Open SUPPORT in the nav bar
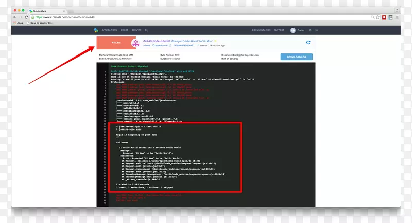The image size is (412, 223). coord(279,30)
